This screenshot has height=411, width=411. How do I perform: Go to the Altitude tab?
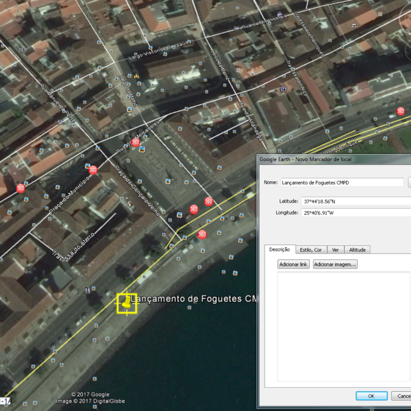click(x=357, y=249)
